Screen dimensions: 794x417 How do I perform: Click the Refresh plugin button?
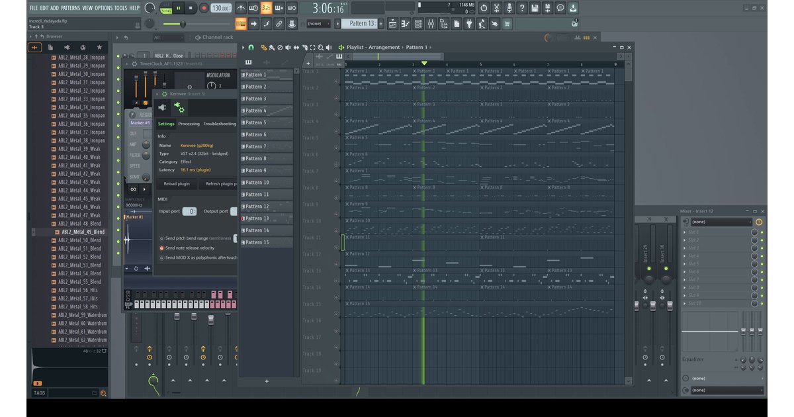click(218, 183)
